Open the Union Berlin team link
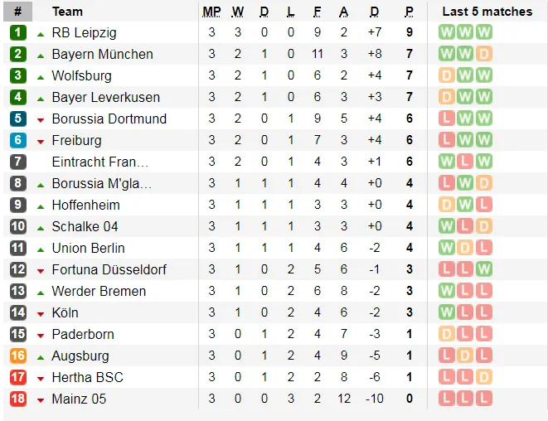This screenshot has height=421, width=548. 88,249
